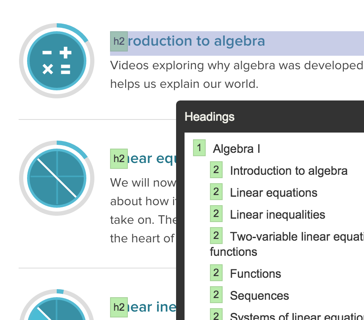This screenshot has width=364, height=320.
Task: Select Two-variable linear equations outline entry
Action: click(287, 244)
